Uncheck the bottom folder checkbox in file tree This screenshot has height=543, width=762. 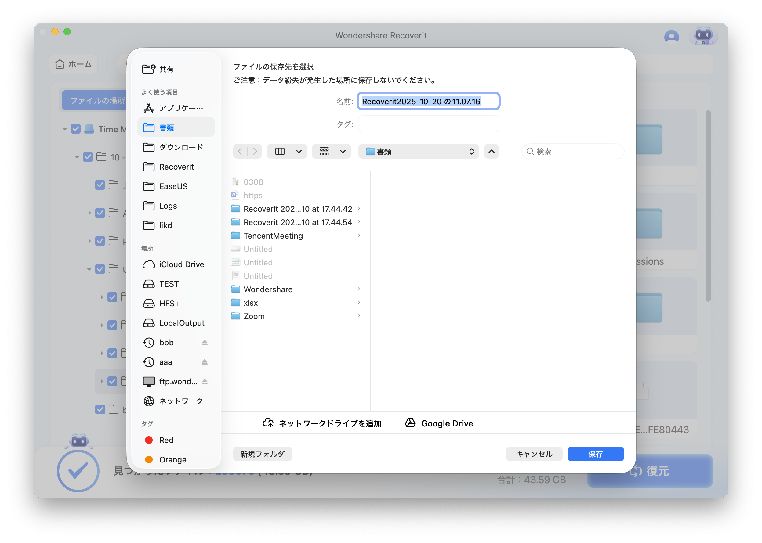100,409
